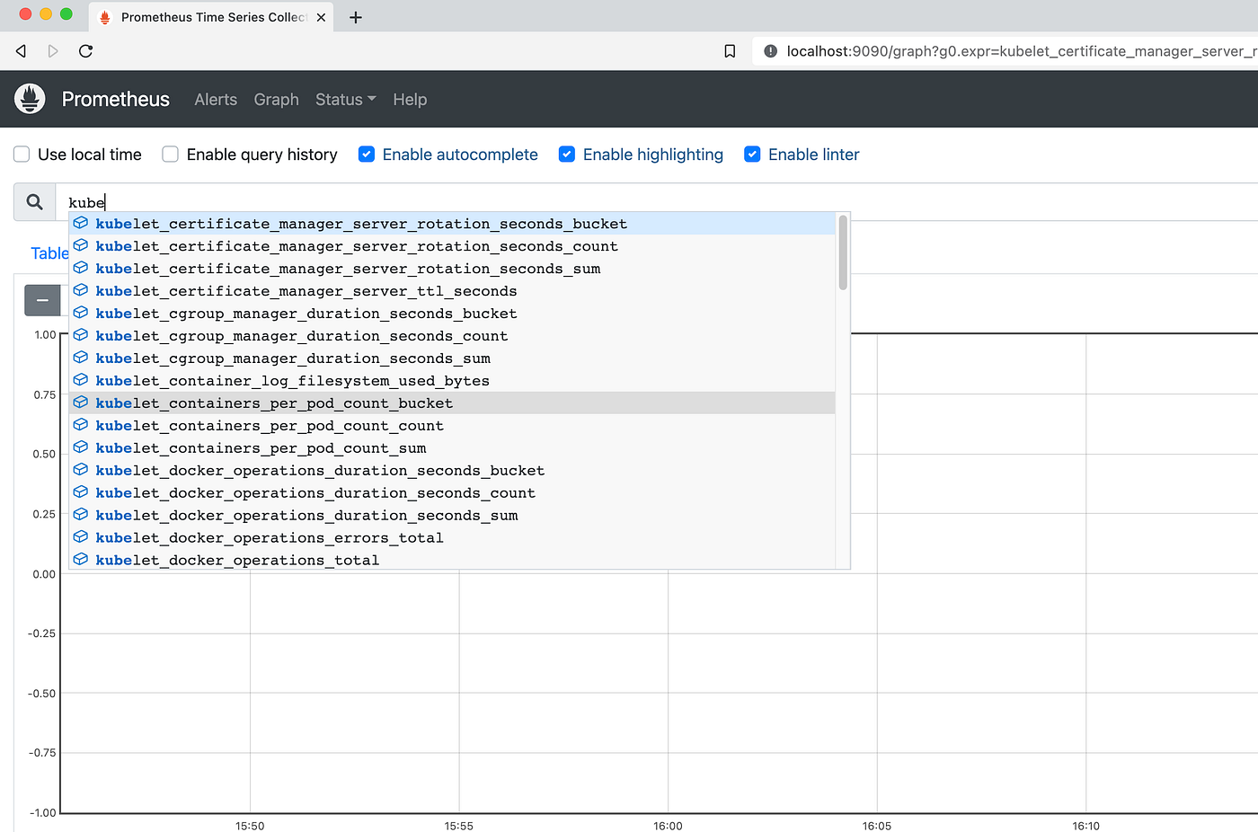Click the autocomplete list scrollbar thumb

tap(843, 252)
